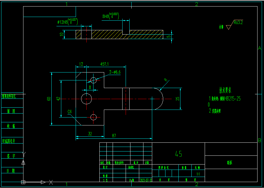
Task: Select the 比例 label
Action: 197,168
